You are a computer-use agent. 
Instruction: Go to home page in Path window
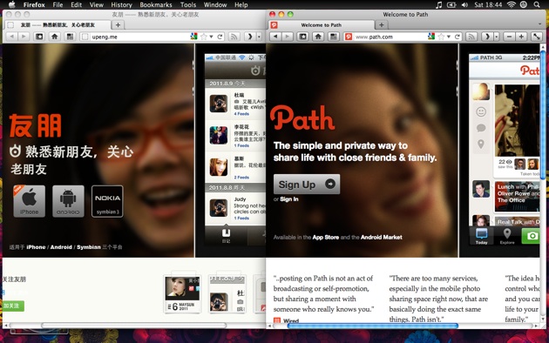(318, 37)
